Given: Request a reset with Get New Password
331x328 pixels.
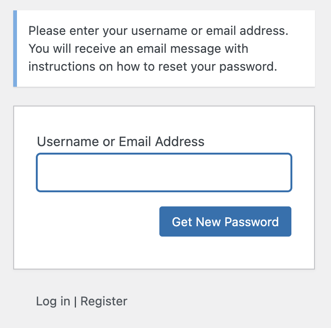Looking at the screenshot, I should (225, 221).
